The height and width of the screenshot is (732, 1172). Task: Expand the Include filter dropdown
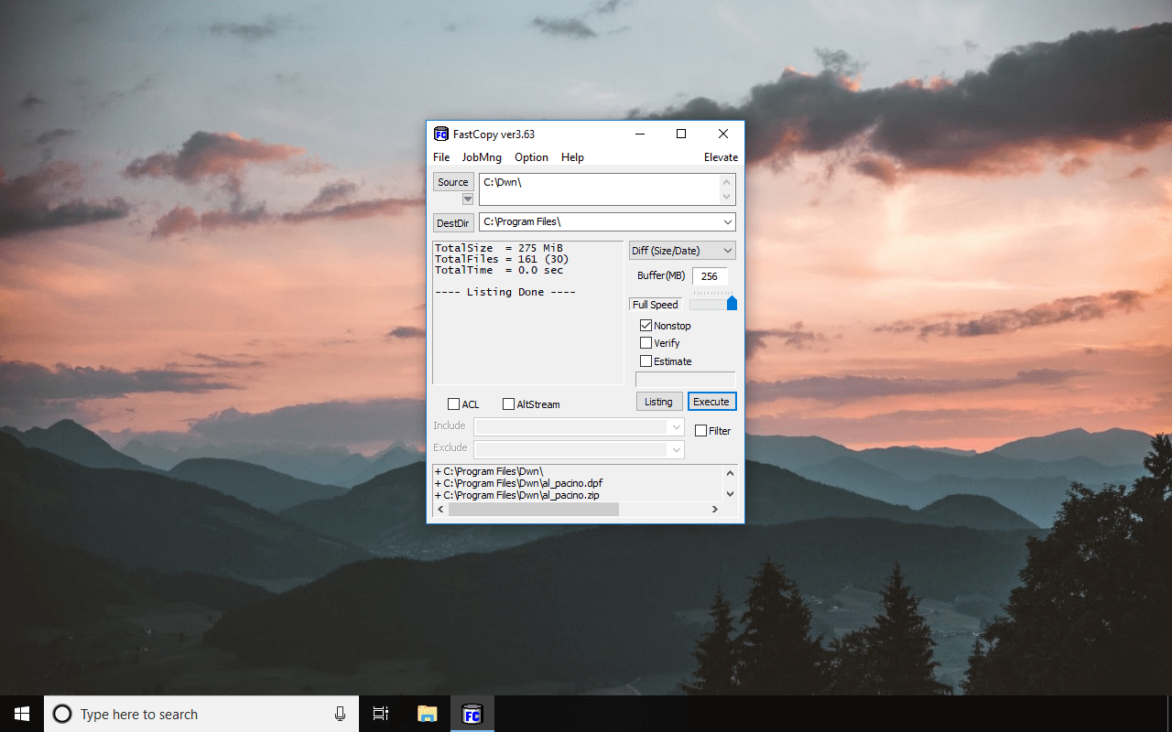pos(676,426)
